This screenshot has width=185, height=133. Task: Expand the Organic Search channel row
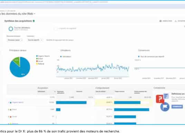pos(9,102)
